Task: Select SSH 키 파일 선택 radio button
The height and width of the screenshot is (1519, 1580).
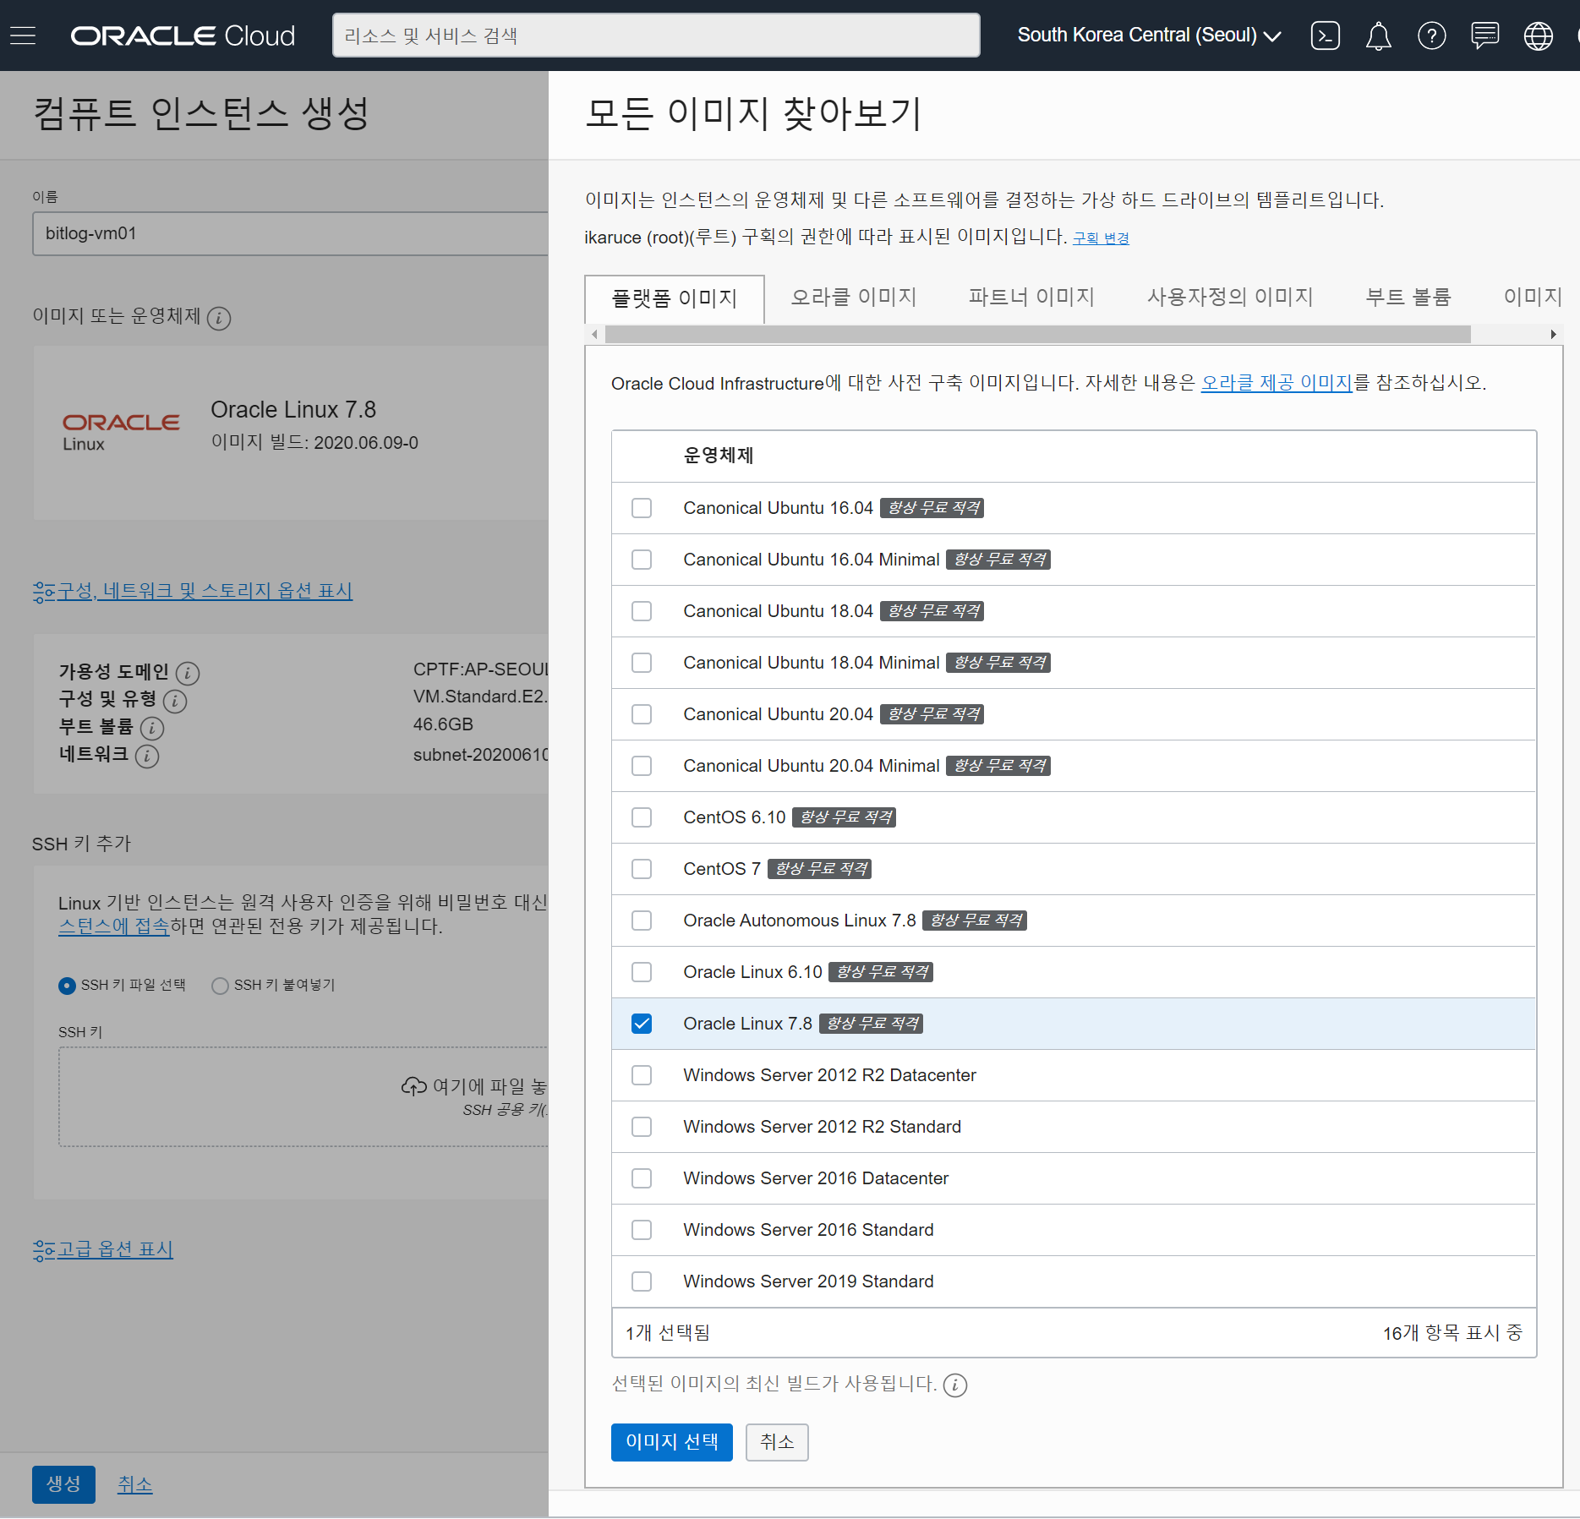Action: [x=67, y=986]
